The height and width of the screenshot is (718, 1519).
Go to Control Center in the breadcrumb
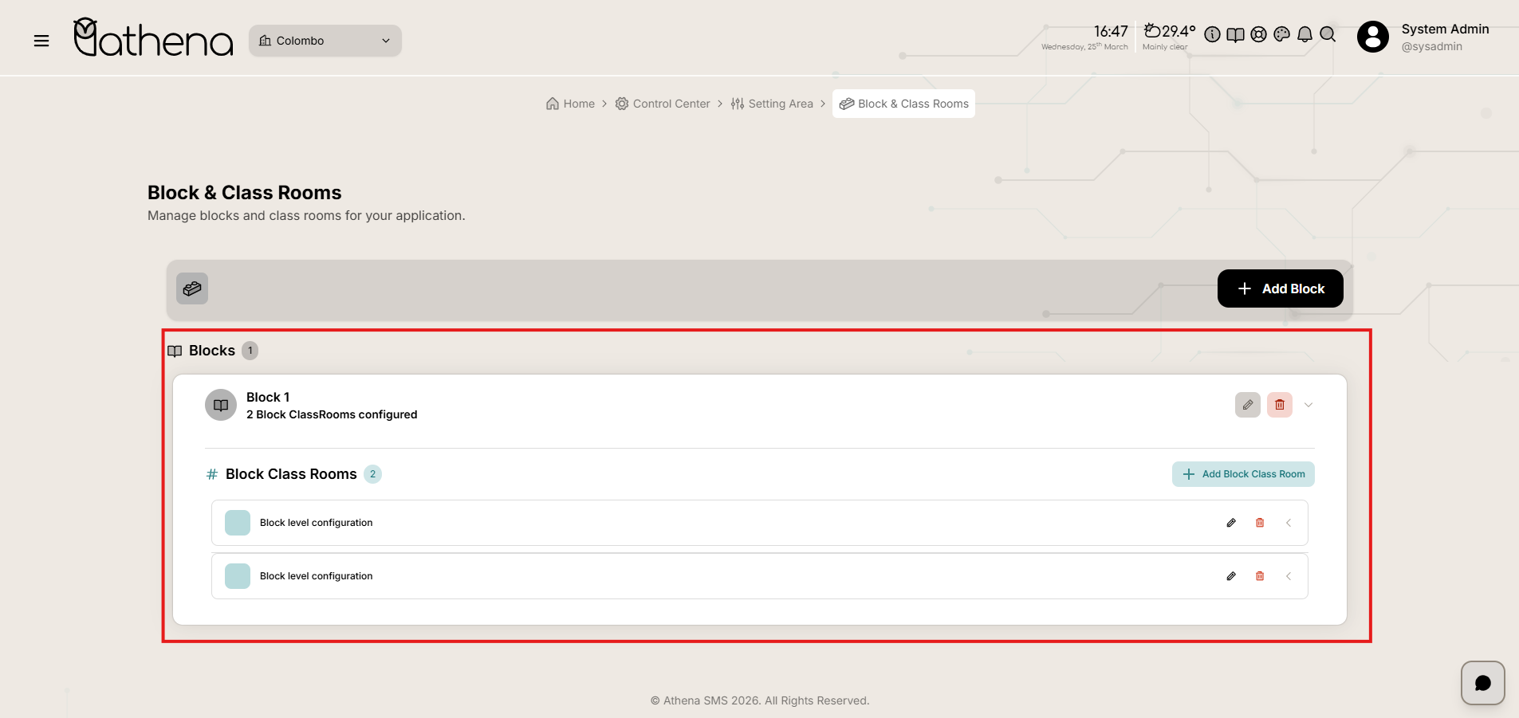[x=663, y=104]
